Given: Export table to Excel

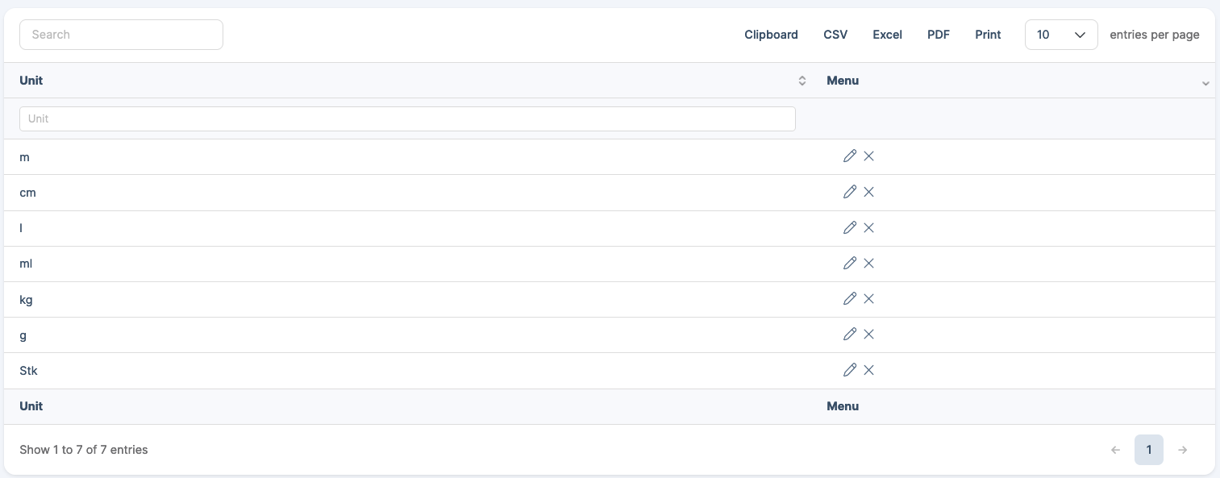Looking at the screenshot, I should coord(887,35).
